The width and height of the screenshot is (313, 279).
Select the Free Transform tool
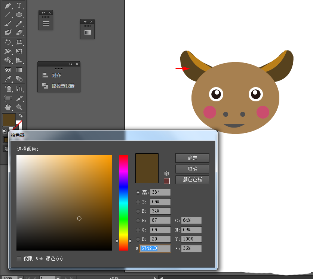coord(19,51)
